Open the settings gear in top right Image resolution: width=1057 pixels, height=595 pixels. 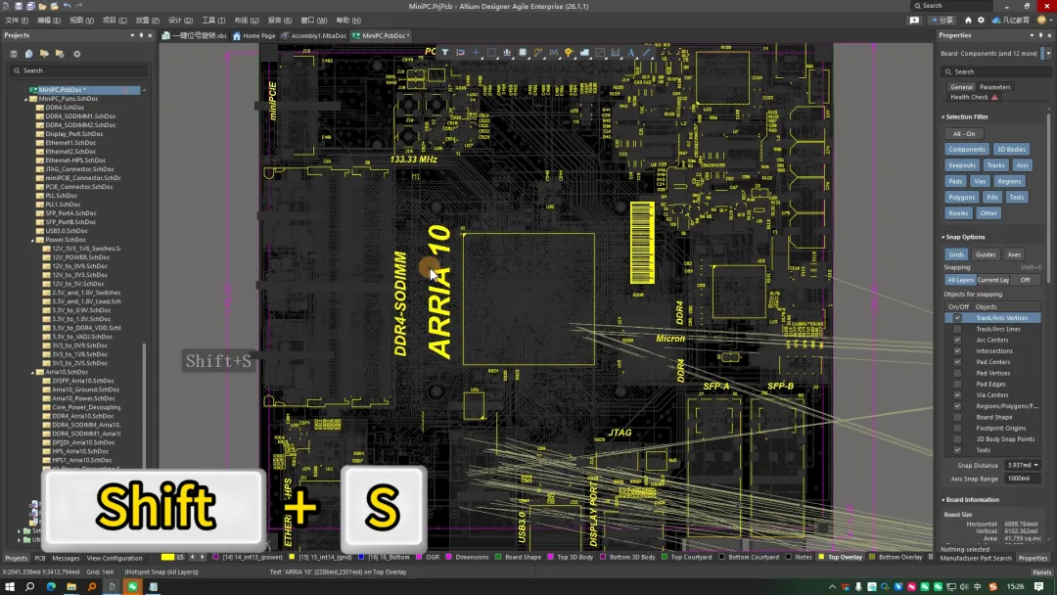coord(981,21)
